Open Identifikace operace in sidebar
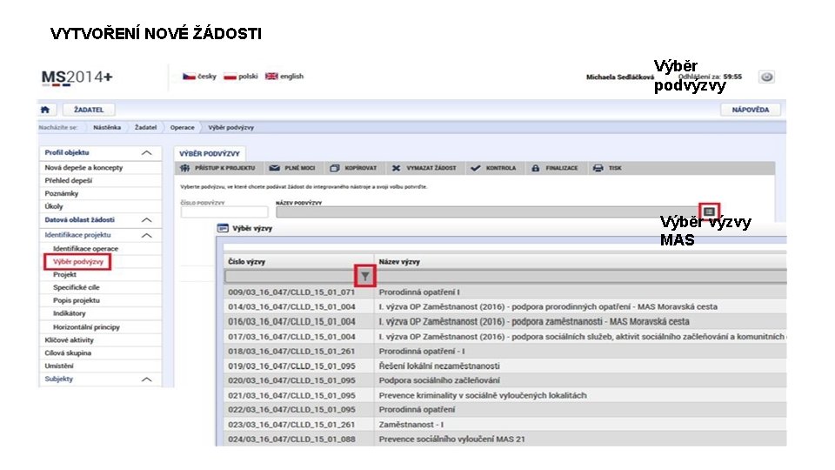The image size is (835, 470). (x=85, y=249)
